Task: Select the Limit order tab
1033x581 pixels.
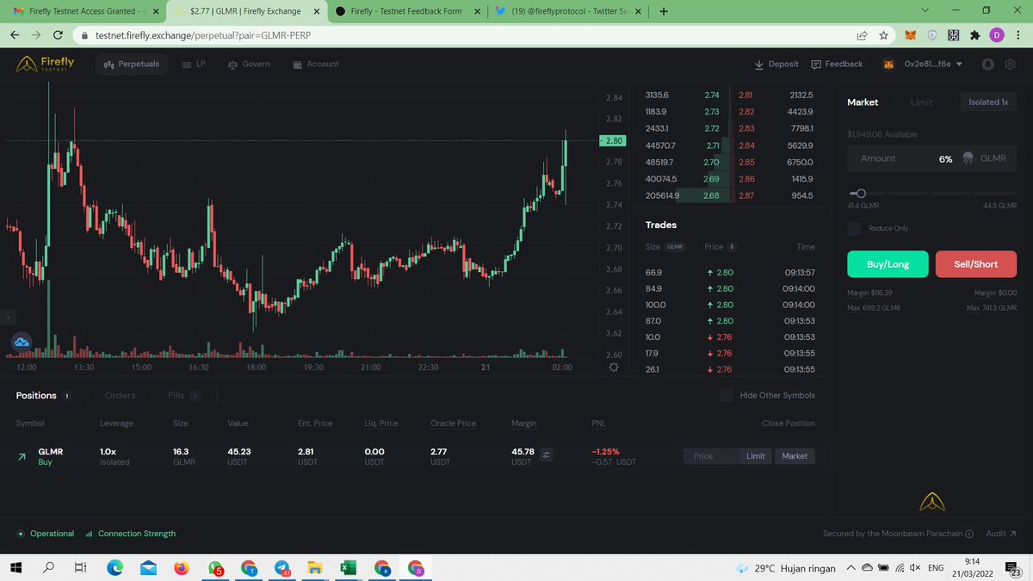Action: [921, 102]
